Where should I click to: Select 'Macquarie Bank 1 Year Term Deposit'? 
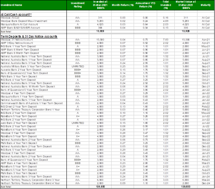22,97
